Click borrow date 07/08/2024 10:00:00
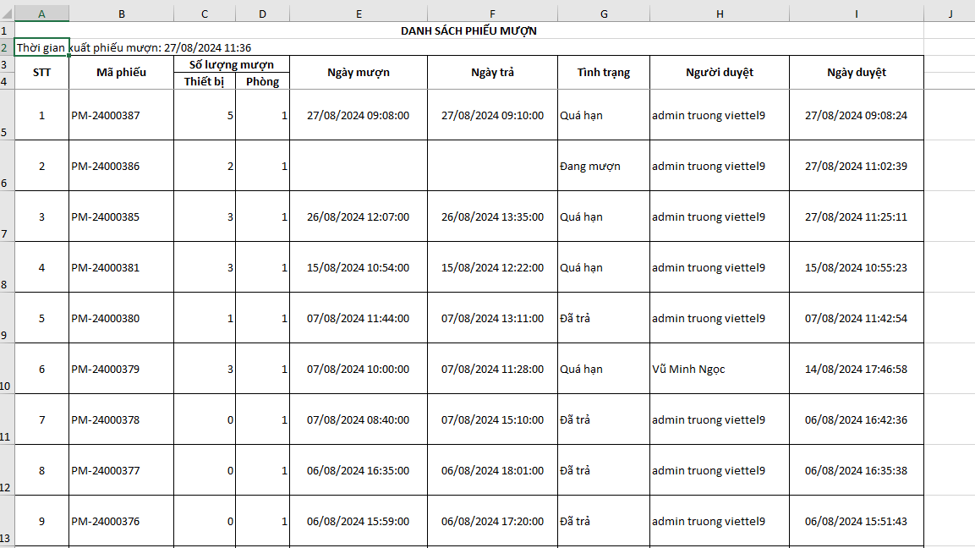The height and width of the screenshot is (548, 975). [359, 369]
